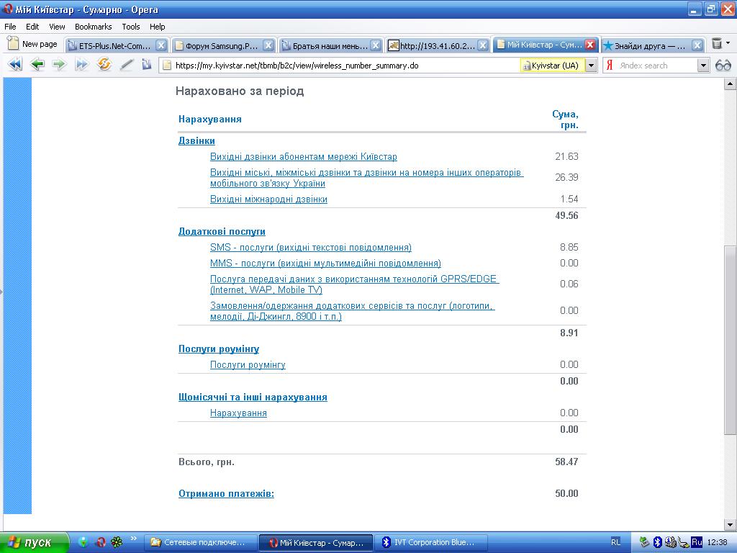The width and height of the screenshot is (737, 553).
Task: Click the vertical scrollbar down arrow
Action: 730,525
